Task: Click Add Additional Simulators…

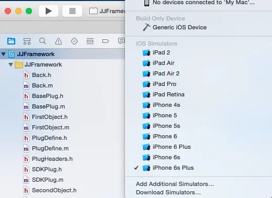Action: (x=175, y=184)
